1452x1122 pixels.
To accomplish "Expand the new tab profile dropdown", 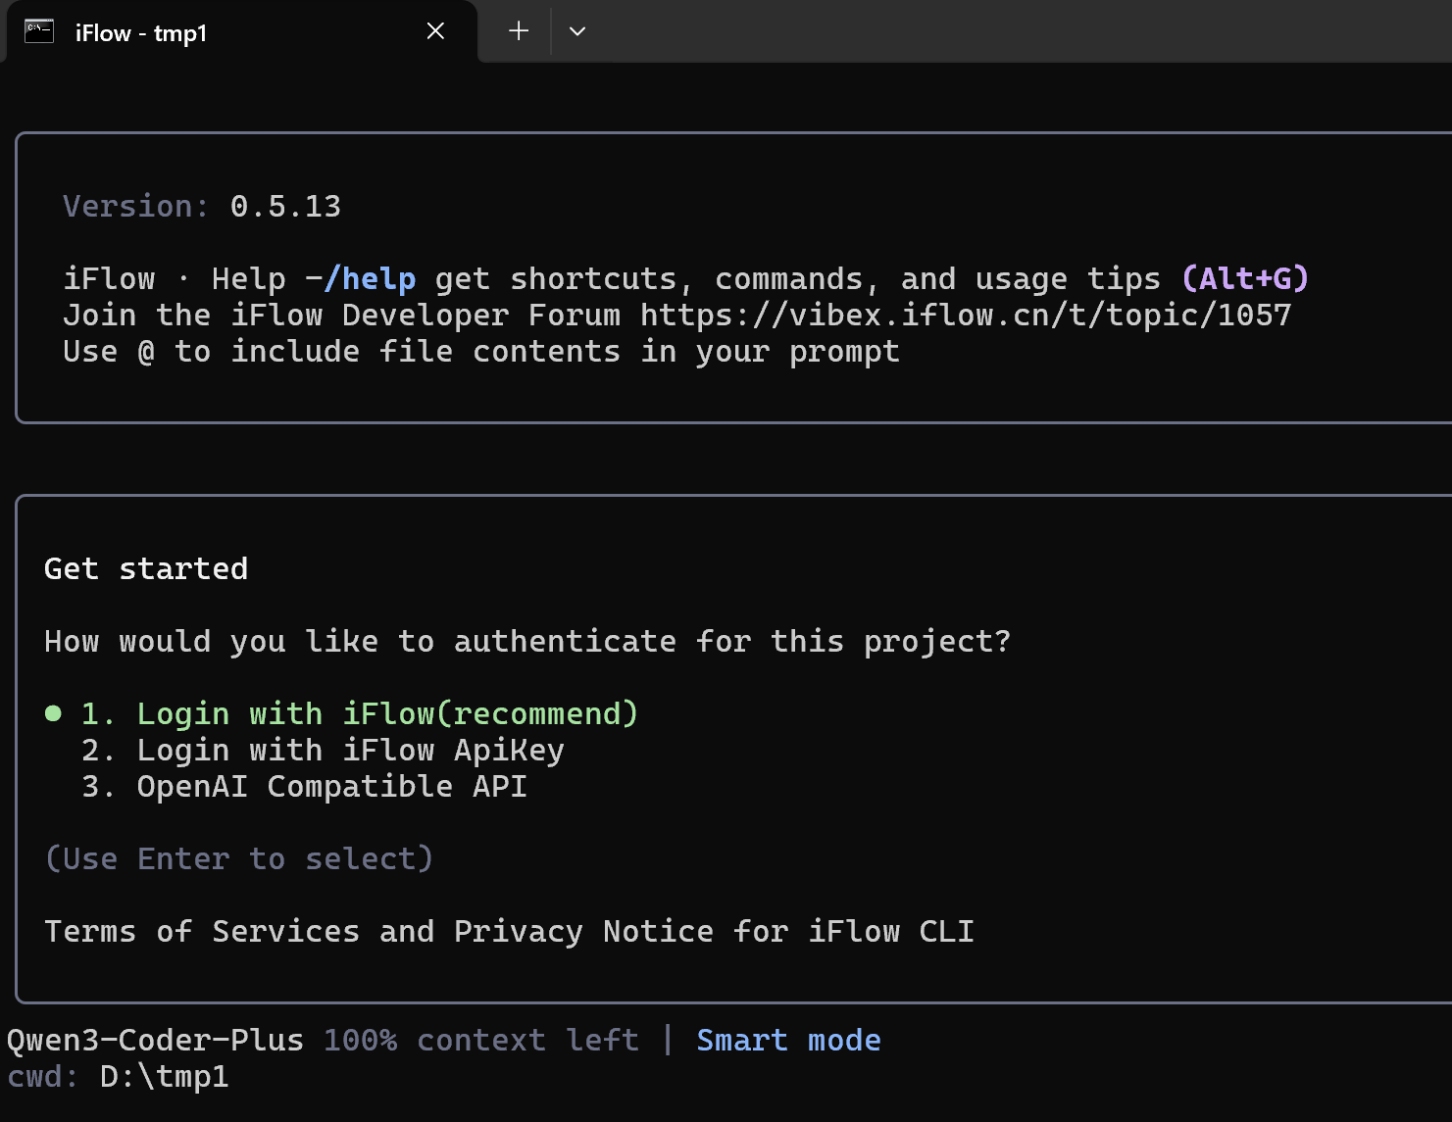I will point(577,31).
